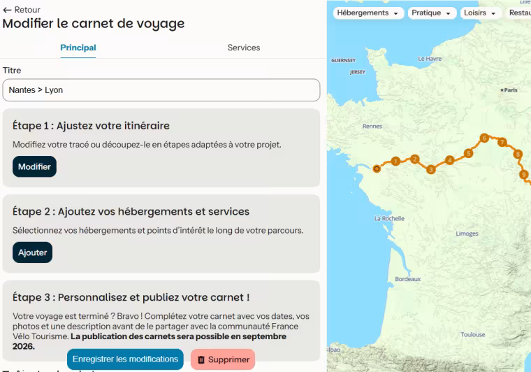Select waypoint marker 5 on the route
Viewport: 531px width, 372px height.
coord(468,153)
